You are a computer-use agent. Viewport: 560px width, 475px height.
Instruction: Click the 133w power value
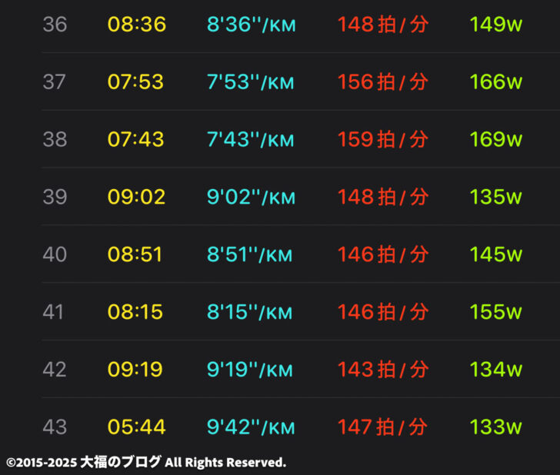click(x=495, y=427)
